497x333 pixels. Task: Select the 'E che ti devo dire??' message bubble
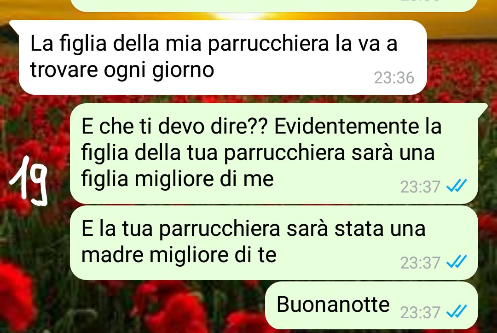pyautogui.click(x=274, y=153)
